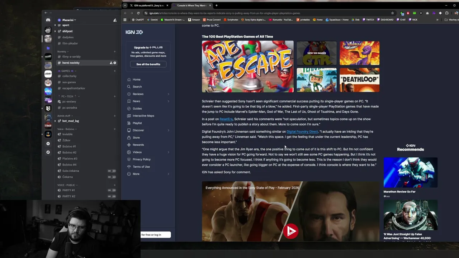Open Guides in IGN sidebar
Screen dimensions: 459x258
[x=137, y=109]
